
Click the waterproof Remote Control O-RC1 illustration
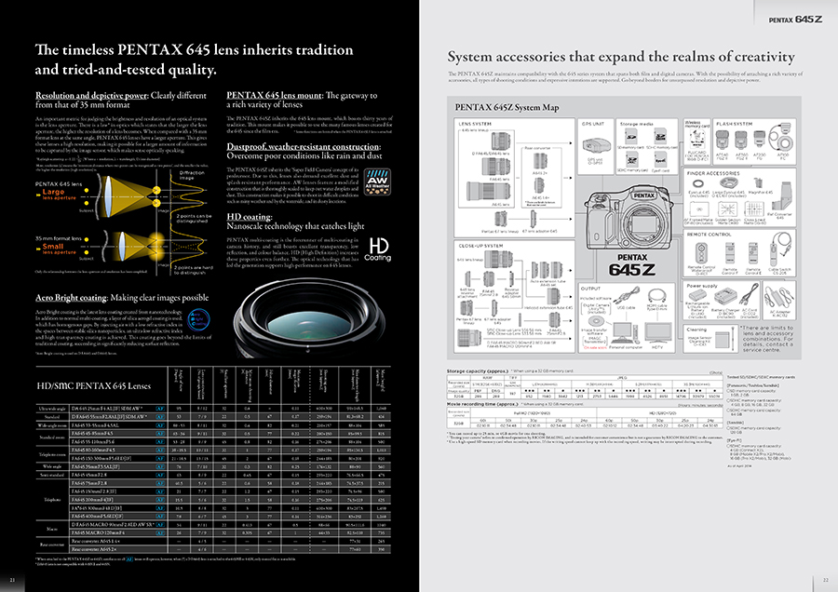(701, 253)
